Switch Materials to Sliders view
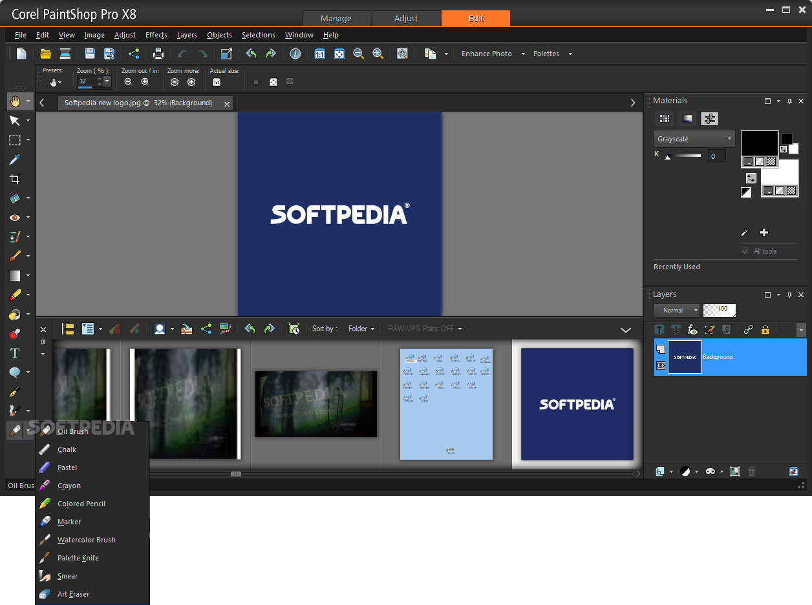The width and height of the screenshot is (812, 605). coord(710,119)
